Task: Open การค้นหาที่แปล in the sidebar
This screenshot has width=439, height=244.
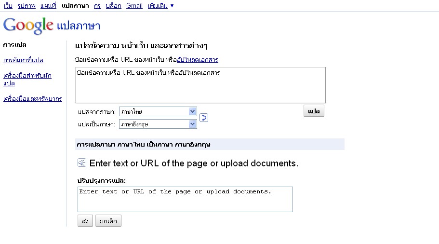Action: click(23, 60)
